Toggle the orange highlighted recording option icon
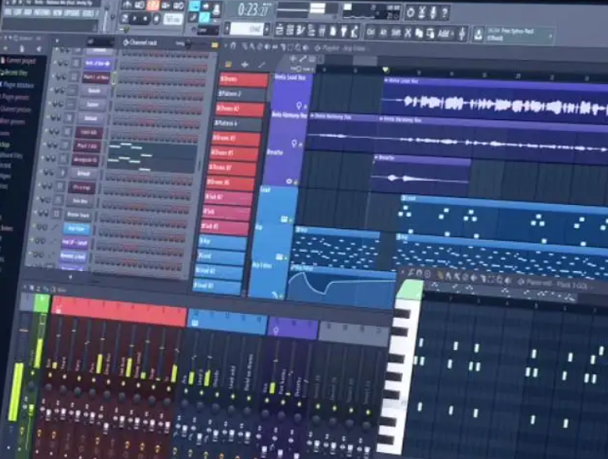This screenshot has width=608, height=459. 153,5
